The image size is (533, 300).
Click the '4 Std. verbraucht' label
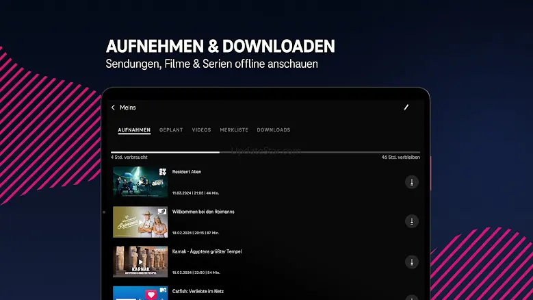(x=129, y=157)
